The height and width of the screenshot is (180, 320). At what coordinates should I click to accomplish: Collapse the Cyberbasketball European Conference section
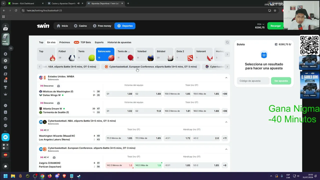226,149
